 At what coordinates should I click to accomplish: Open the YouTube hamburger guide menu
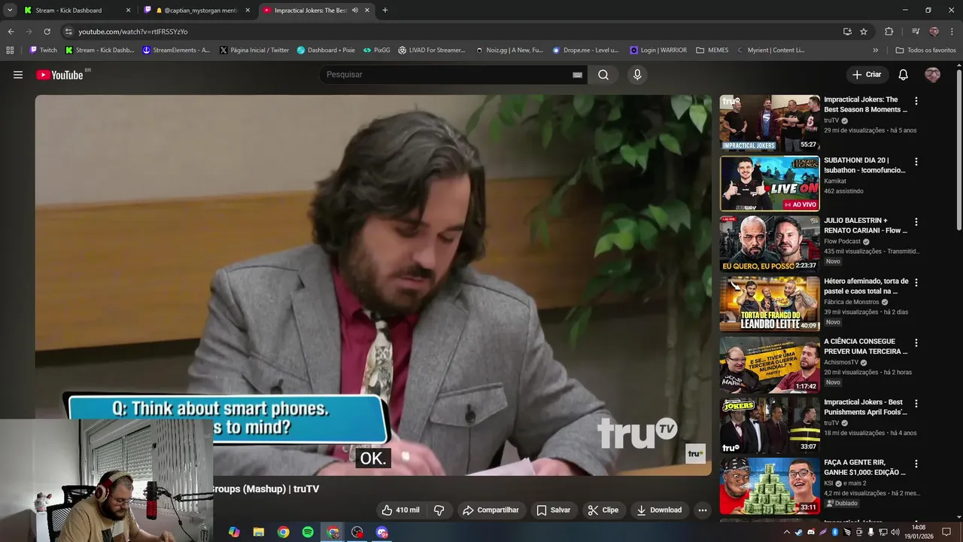(18, 75)
